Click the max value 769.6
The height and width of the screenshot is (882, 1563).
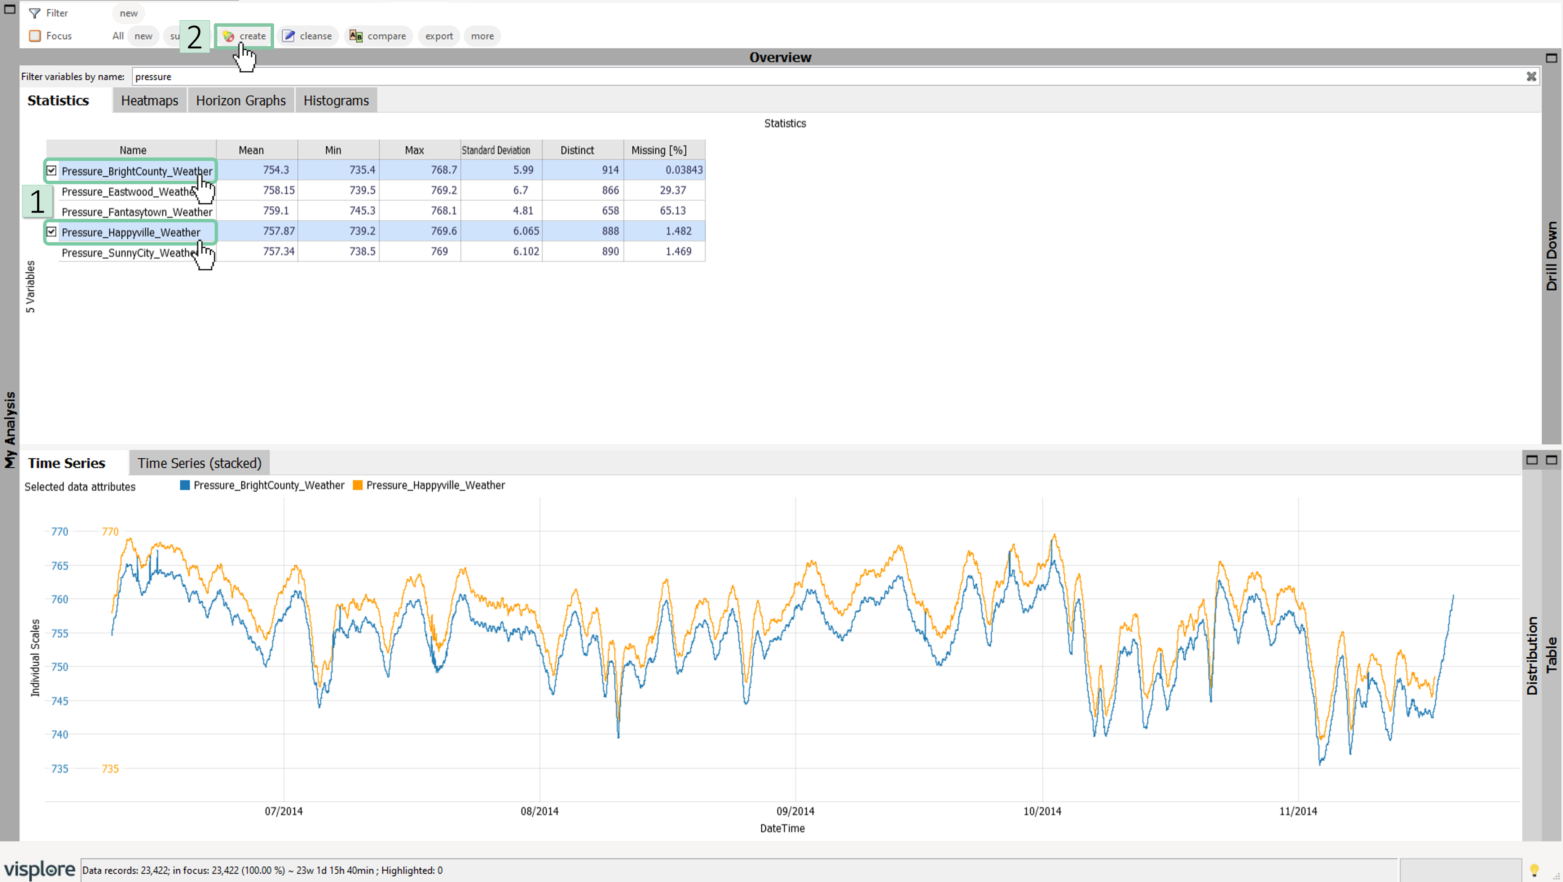click(444, 231)
